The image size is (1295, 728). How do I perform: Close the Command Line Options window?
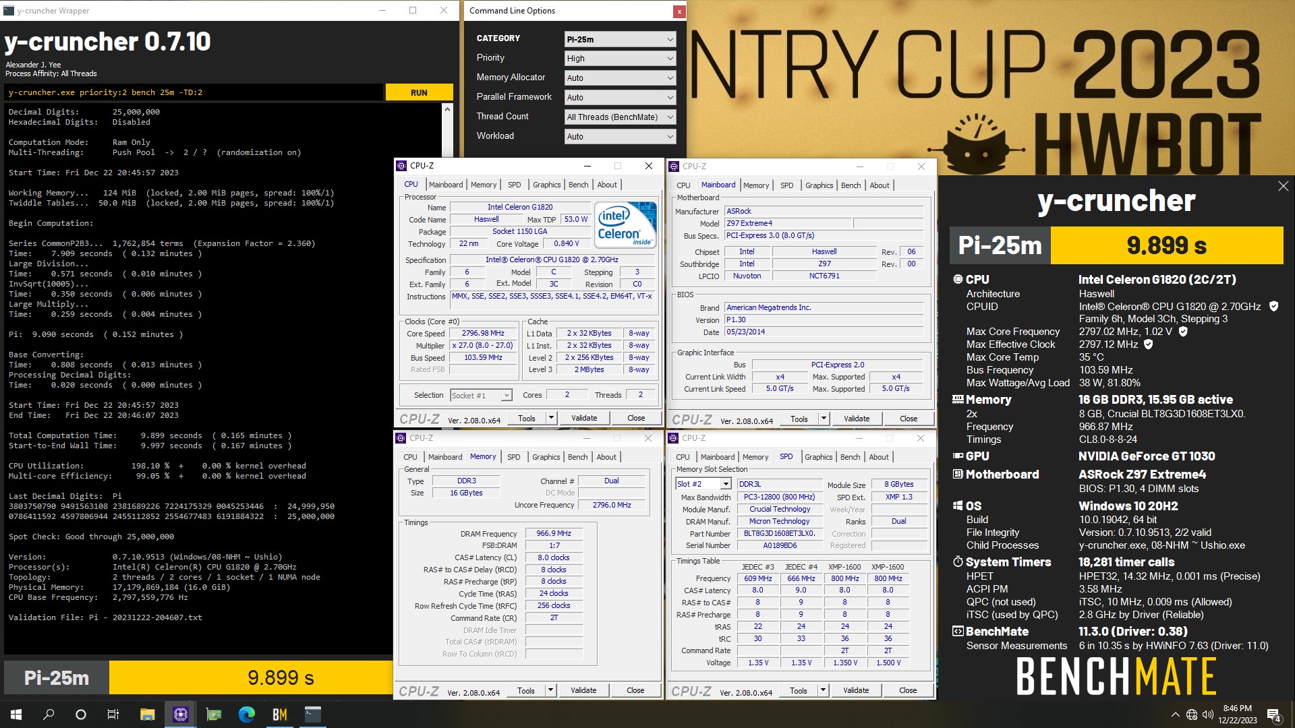pyautogui.click(x=679, y=11)
